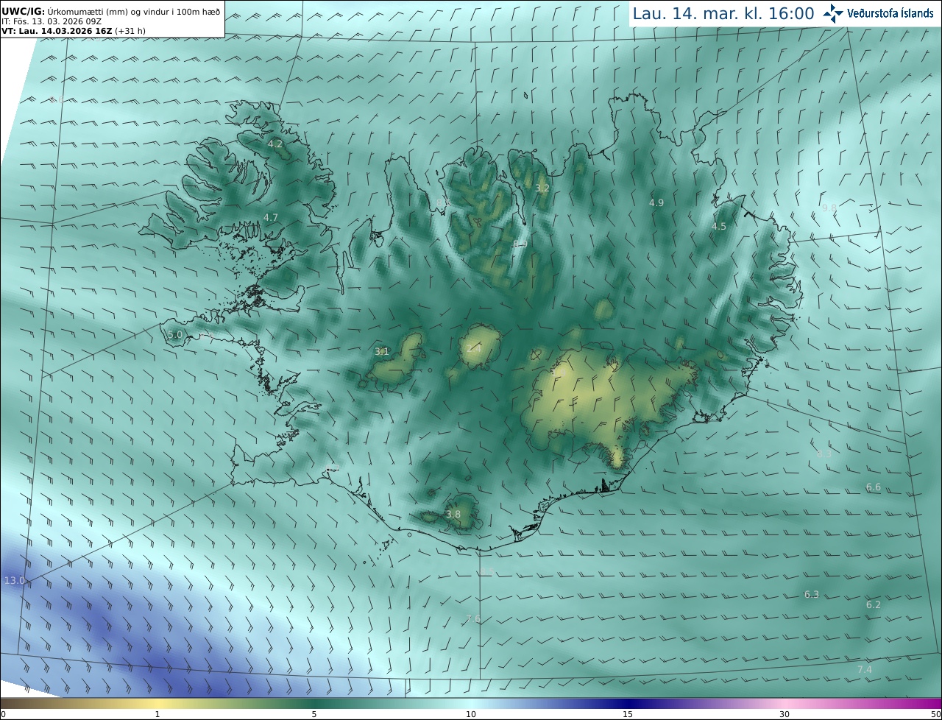Screen dimensions: 942x720
Task: Click the 7.6 value south of Iceland
Action: point(473,618)
